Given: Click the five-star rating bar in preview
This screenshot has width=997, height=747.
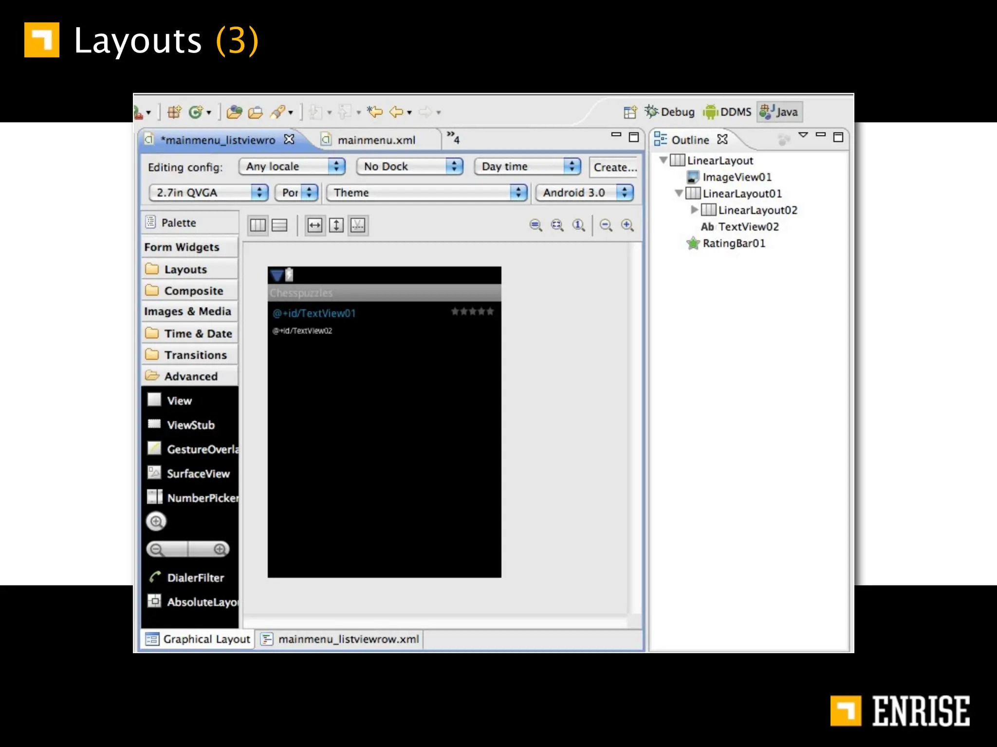Looking at the screenshot, I should pyautogui.click(x=472, y=311).
